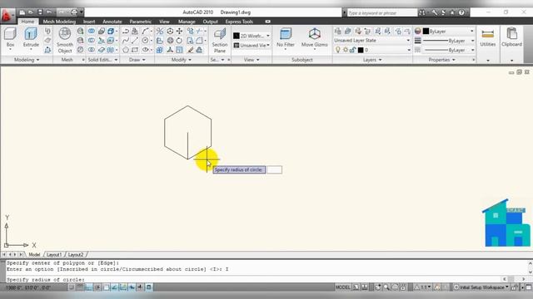
Task: Expand the Modify panel
Action: pyautogui.click(x=182, y=60)
